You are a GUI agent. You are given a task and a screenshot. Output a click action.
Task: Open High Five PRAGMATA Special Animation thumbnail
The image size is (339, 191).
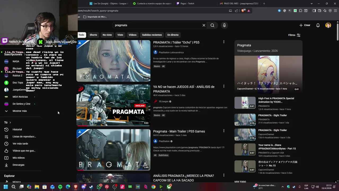(245, 103)
